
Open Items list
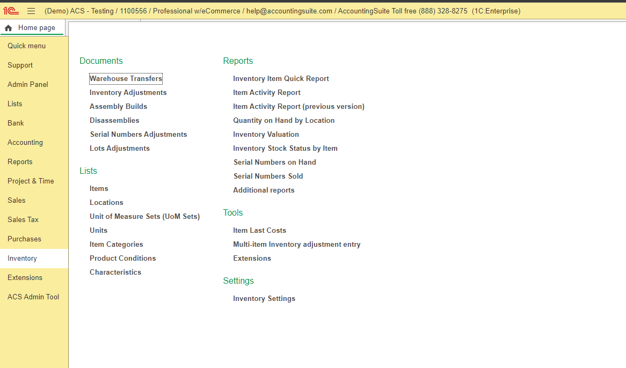click(99, 189)
